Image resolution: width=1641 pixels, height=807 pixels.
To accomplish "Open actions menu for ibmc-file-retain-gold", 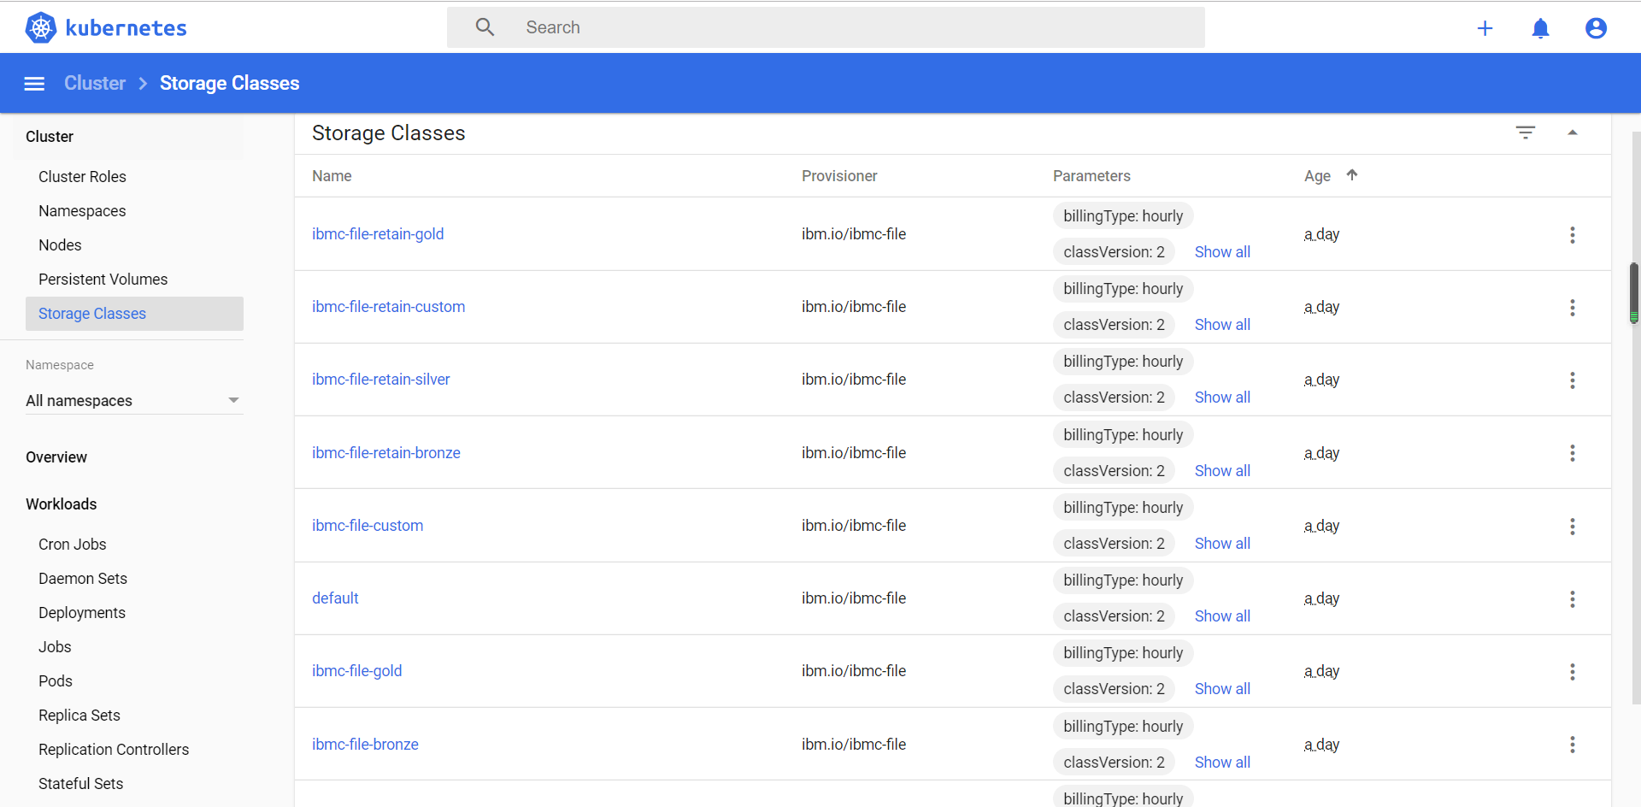I will [x=1572, y=235].
